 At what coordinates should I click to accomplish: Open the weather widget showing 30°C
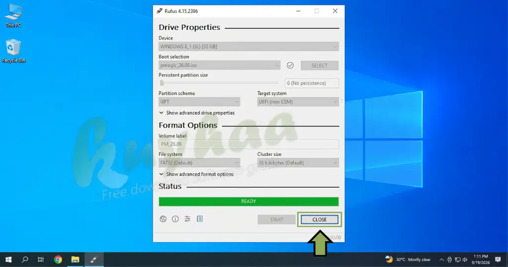[408, 260]
